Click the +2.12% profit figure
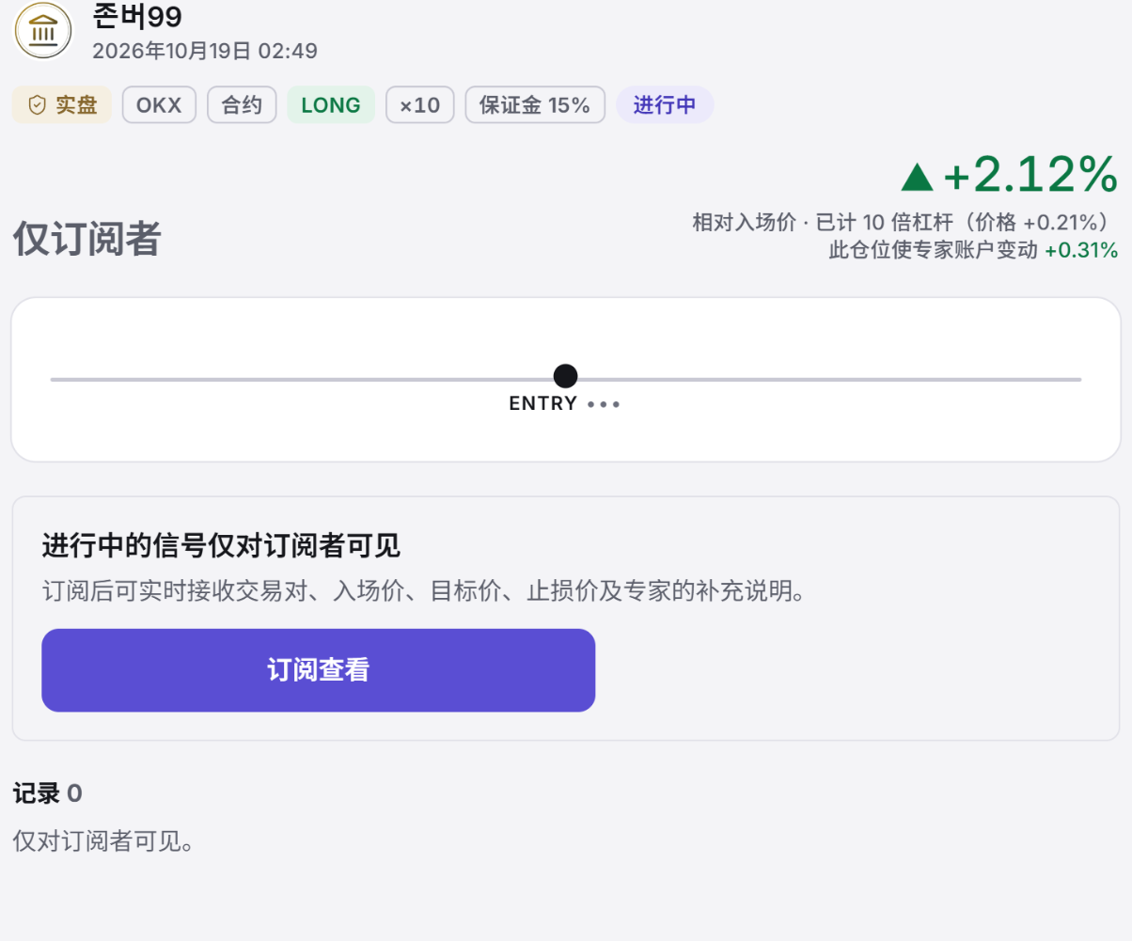Viewport: 1132px width, 941px height. tap(1031, 174)
